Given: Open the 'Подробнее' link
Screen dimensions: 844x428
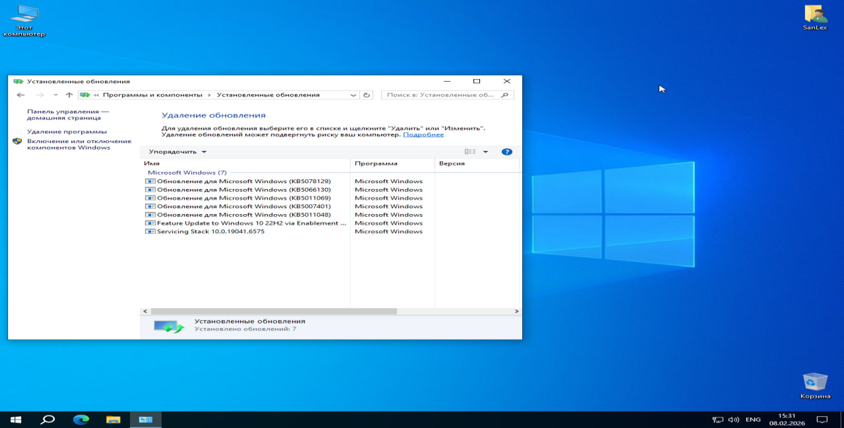Looking at the screenshot, I should click(423, 134).
